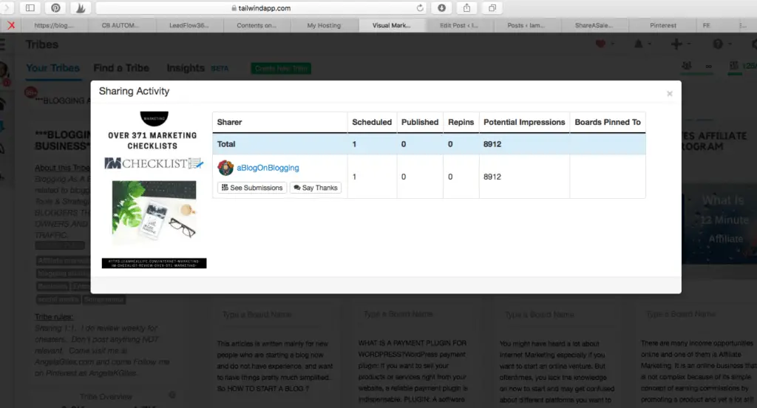The width and height of the screenshot is (757, 408).
Task: Close the Sharing Activity dialog
Action: 669,94
